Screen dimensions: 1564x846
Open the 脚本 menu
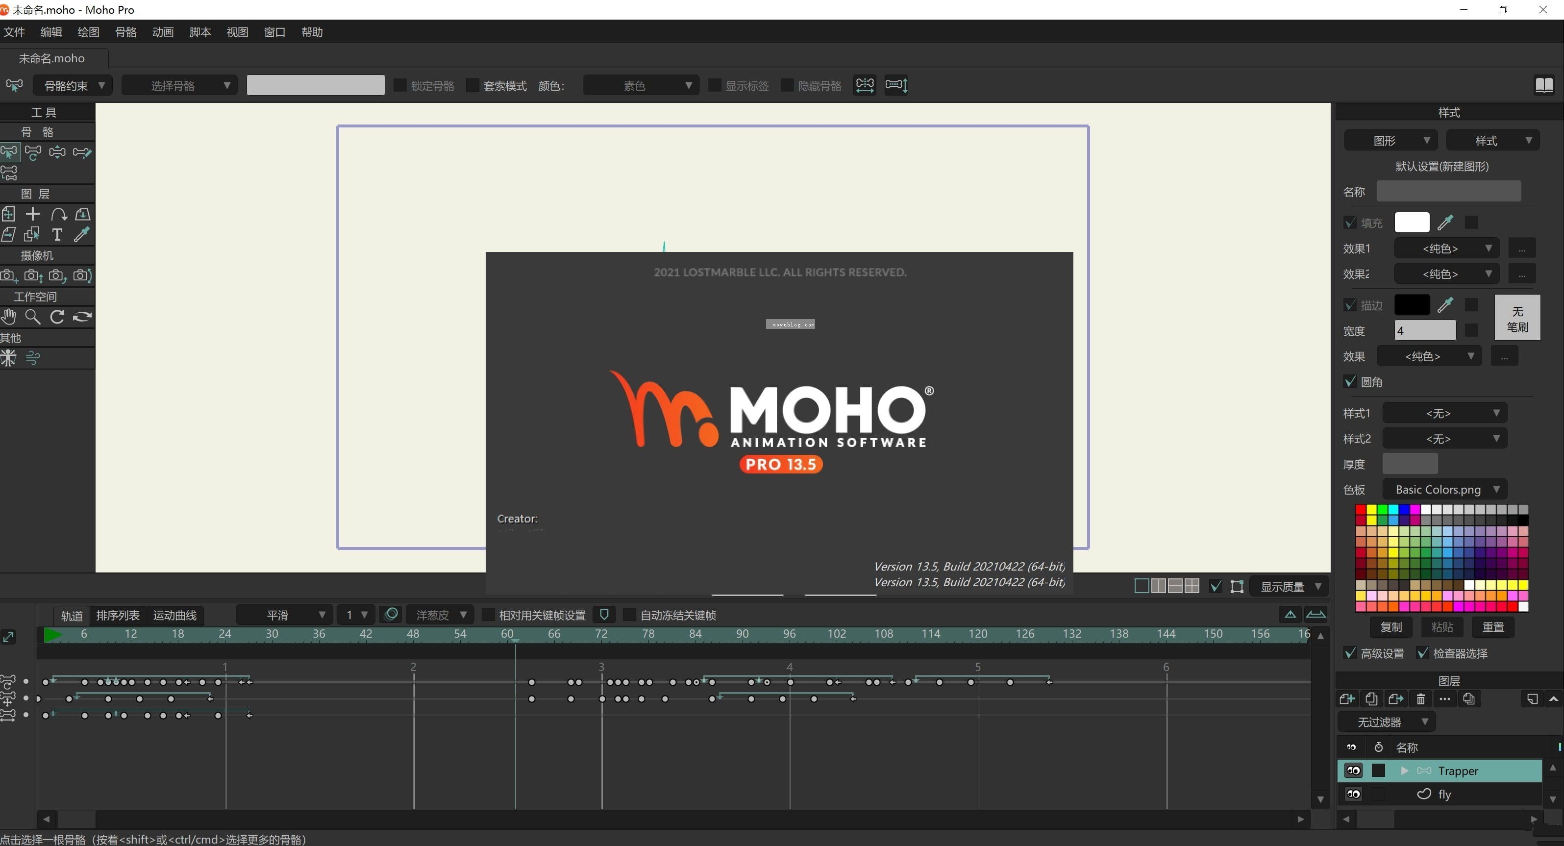point(200,31)
